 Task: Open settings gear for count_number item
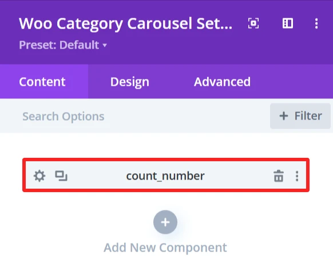(x=39, y=176)
